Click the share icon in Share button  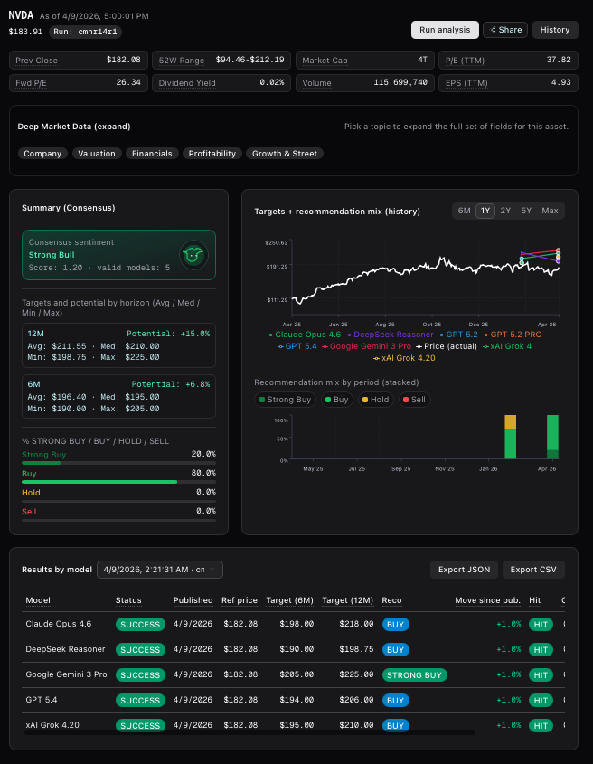[493, 30]
